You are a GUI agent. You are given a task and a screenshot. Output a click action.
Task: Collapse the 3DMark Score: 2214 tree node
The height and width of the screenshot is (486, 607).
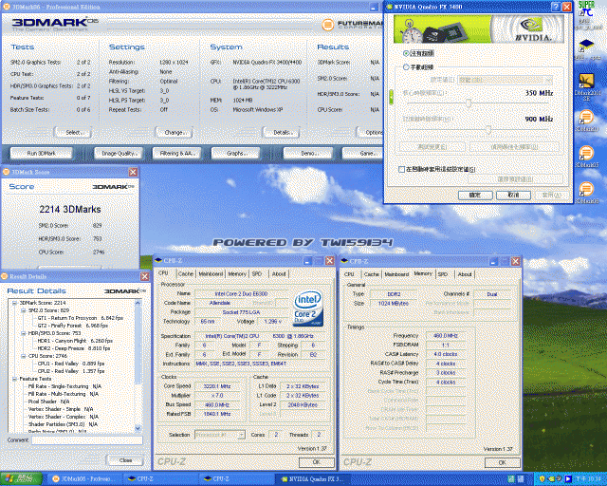(15, 303)
